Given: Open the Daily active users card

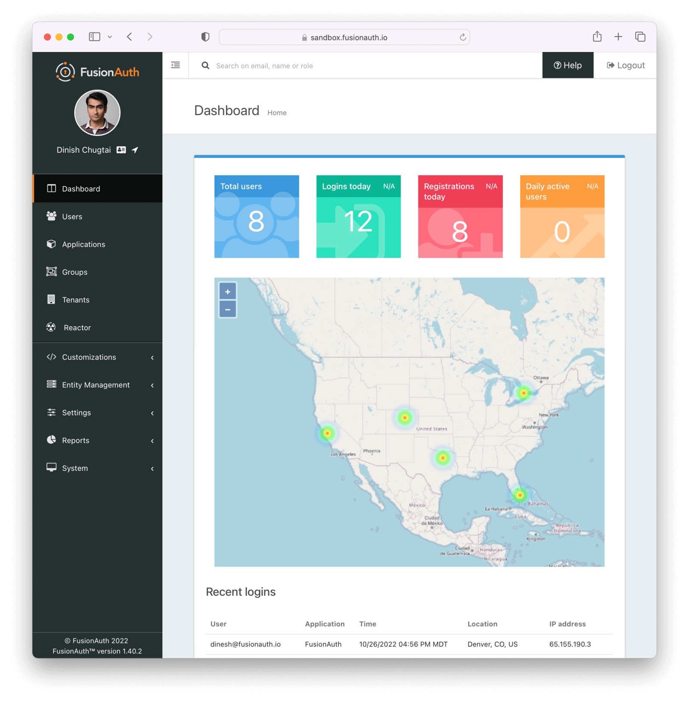Looking at the screenshot, I should tap(562, 216).
